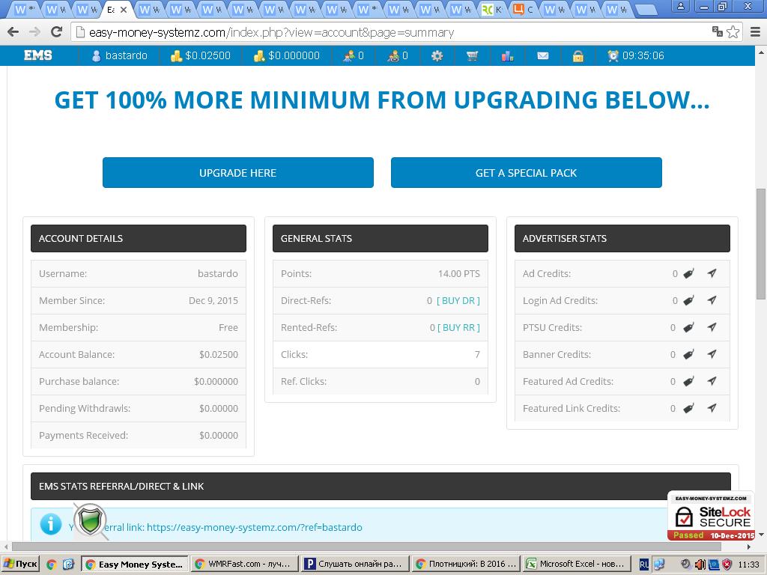Click the GENERAL STATS panel header
This screenshot has height=575, width=767.
380,239
